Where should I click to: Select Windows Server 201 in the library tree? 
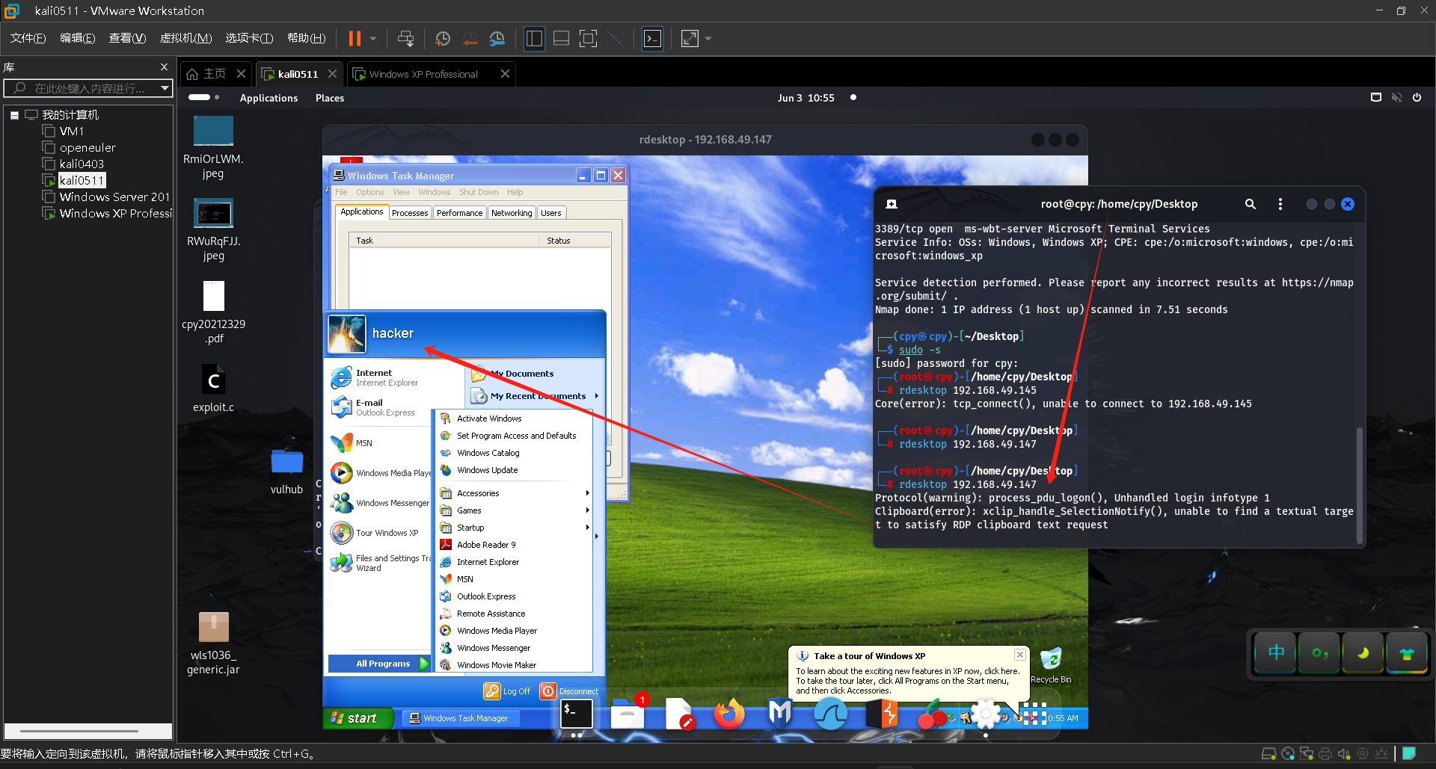[x=114, y=197]
